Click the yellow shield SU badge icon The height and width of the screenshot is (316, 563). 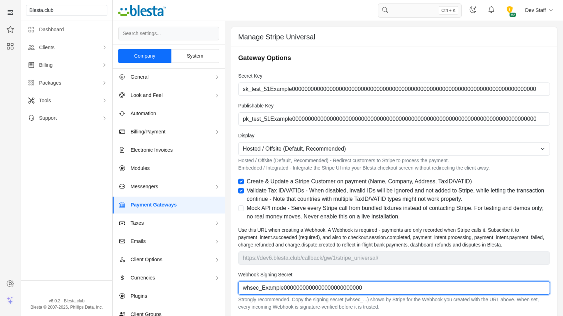(x=511, y=11)
